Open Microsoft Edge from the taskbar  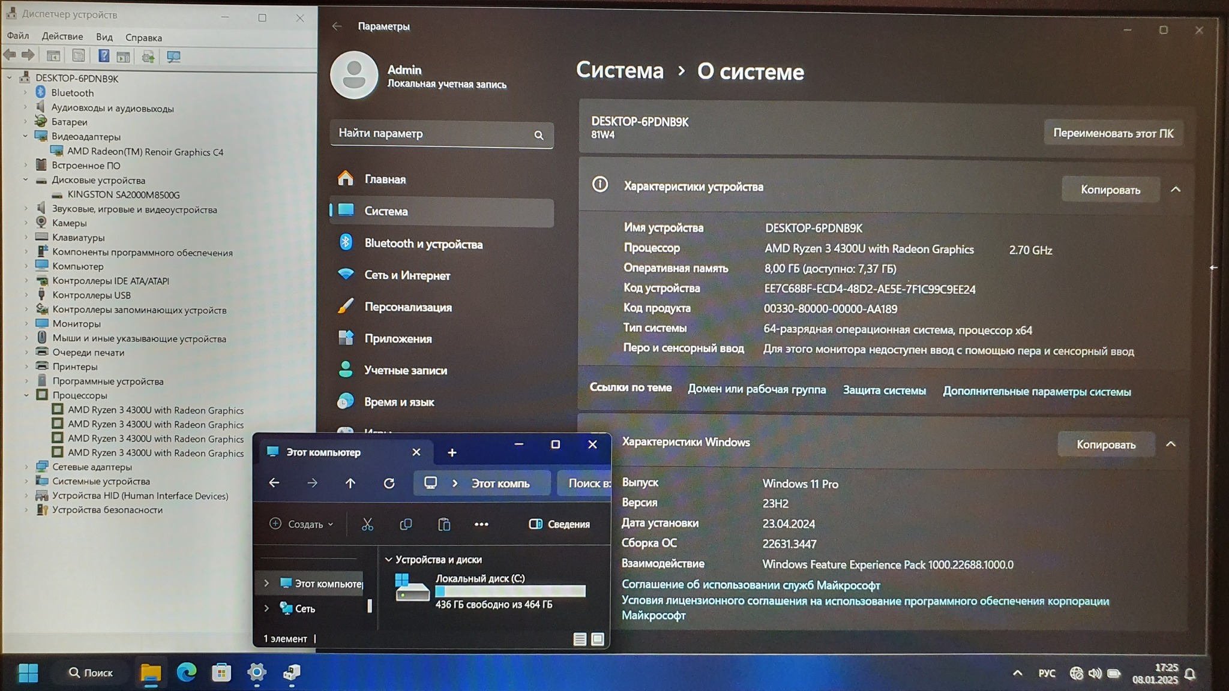[187, 672]
